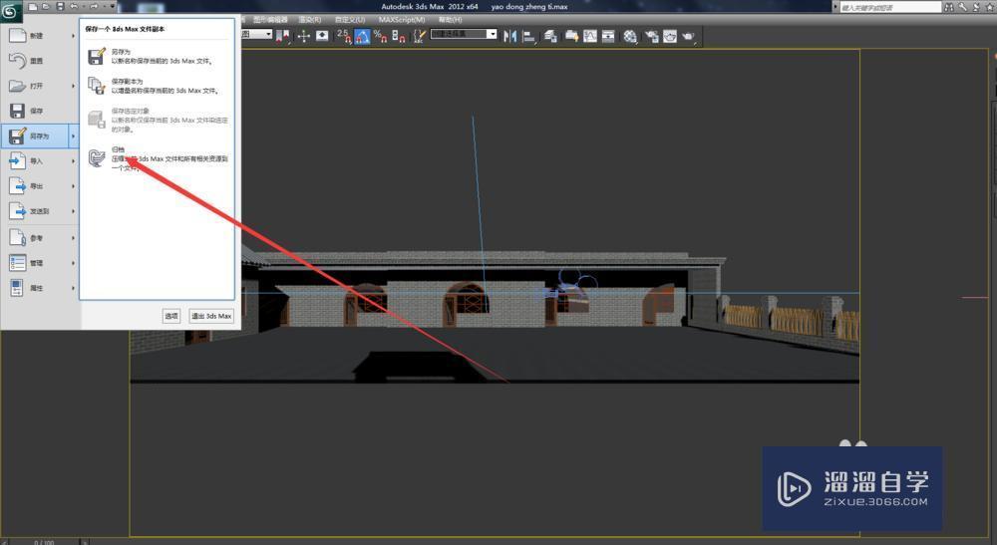Toggle the Spinner Snap button
The height and width of the screenshot is (545, 997).
[x=399, y=36]
